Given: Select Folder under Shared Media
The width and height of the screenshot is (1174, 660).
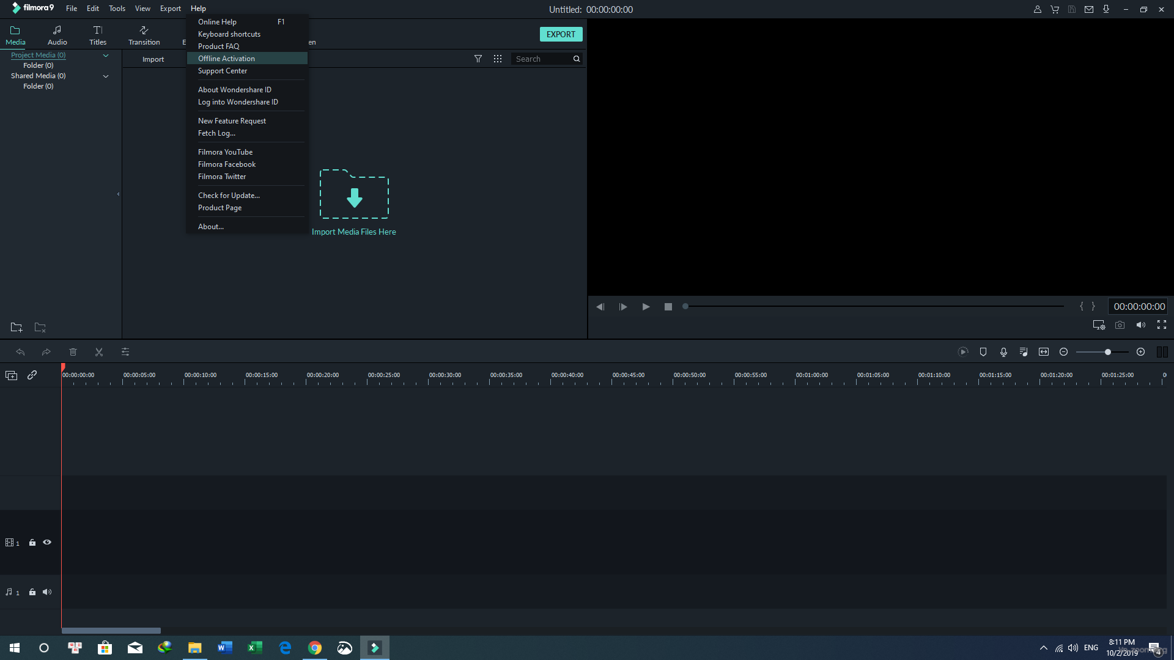Looking at the screenshot, I should point(39,86).
